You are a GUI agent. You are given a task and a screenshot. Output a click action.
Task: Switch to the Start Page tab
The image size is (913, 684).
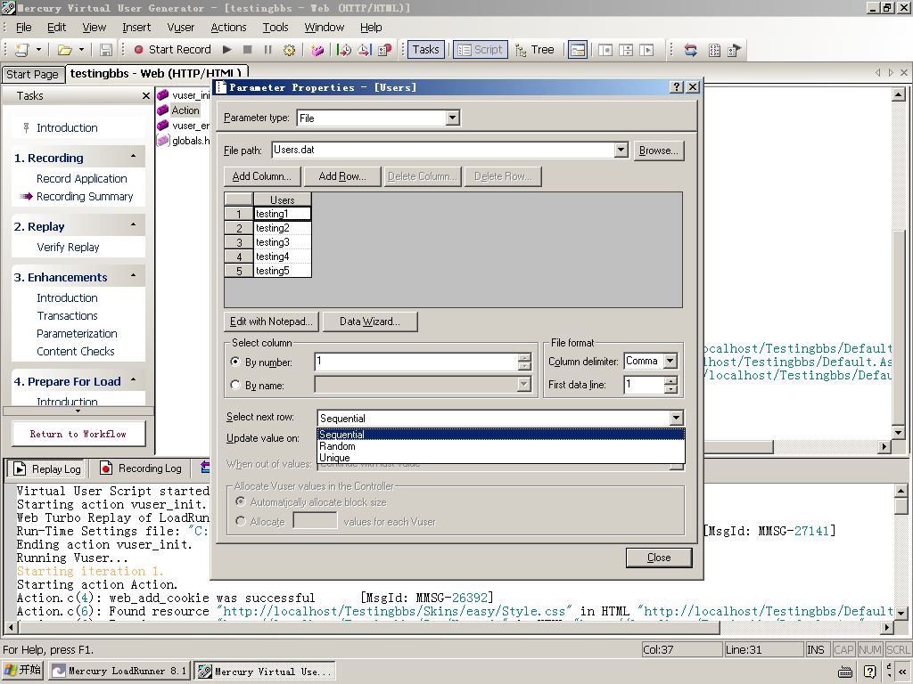pyautogui.click(x=33, y=75)
